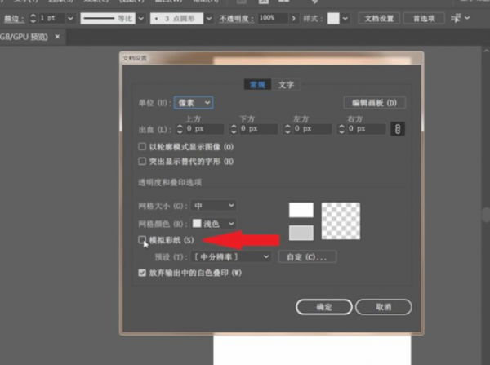Enable the 模拟彩纸 checkbox
The height and width of the screenshot is (365, 490).
click(x=142, y=240)
